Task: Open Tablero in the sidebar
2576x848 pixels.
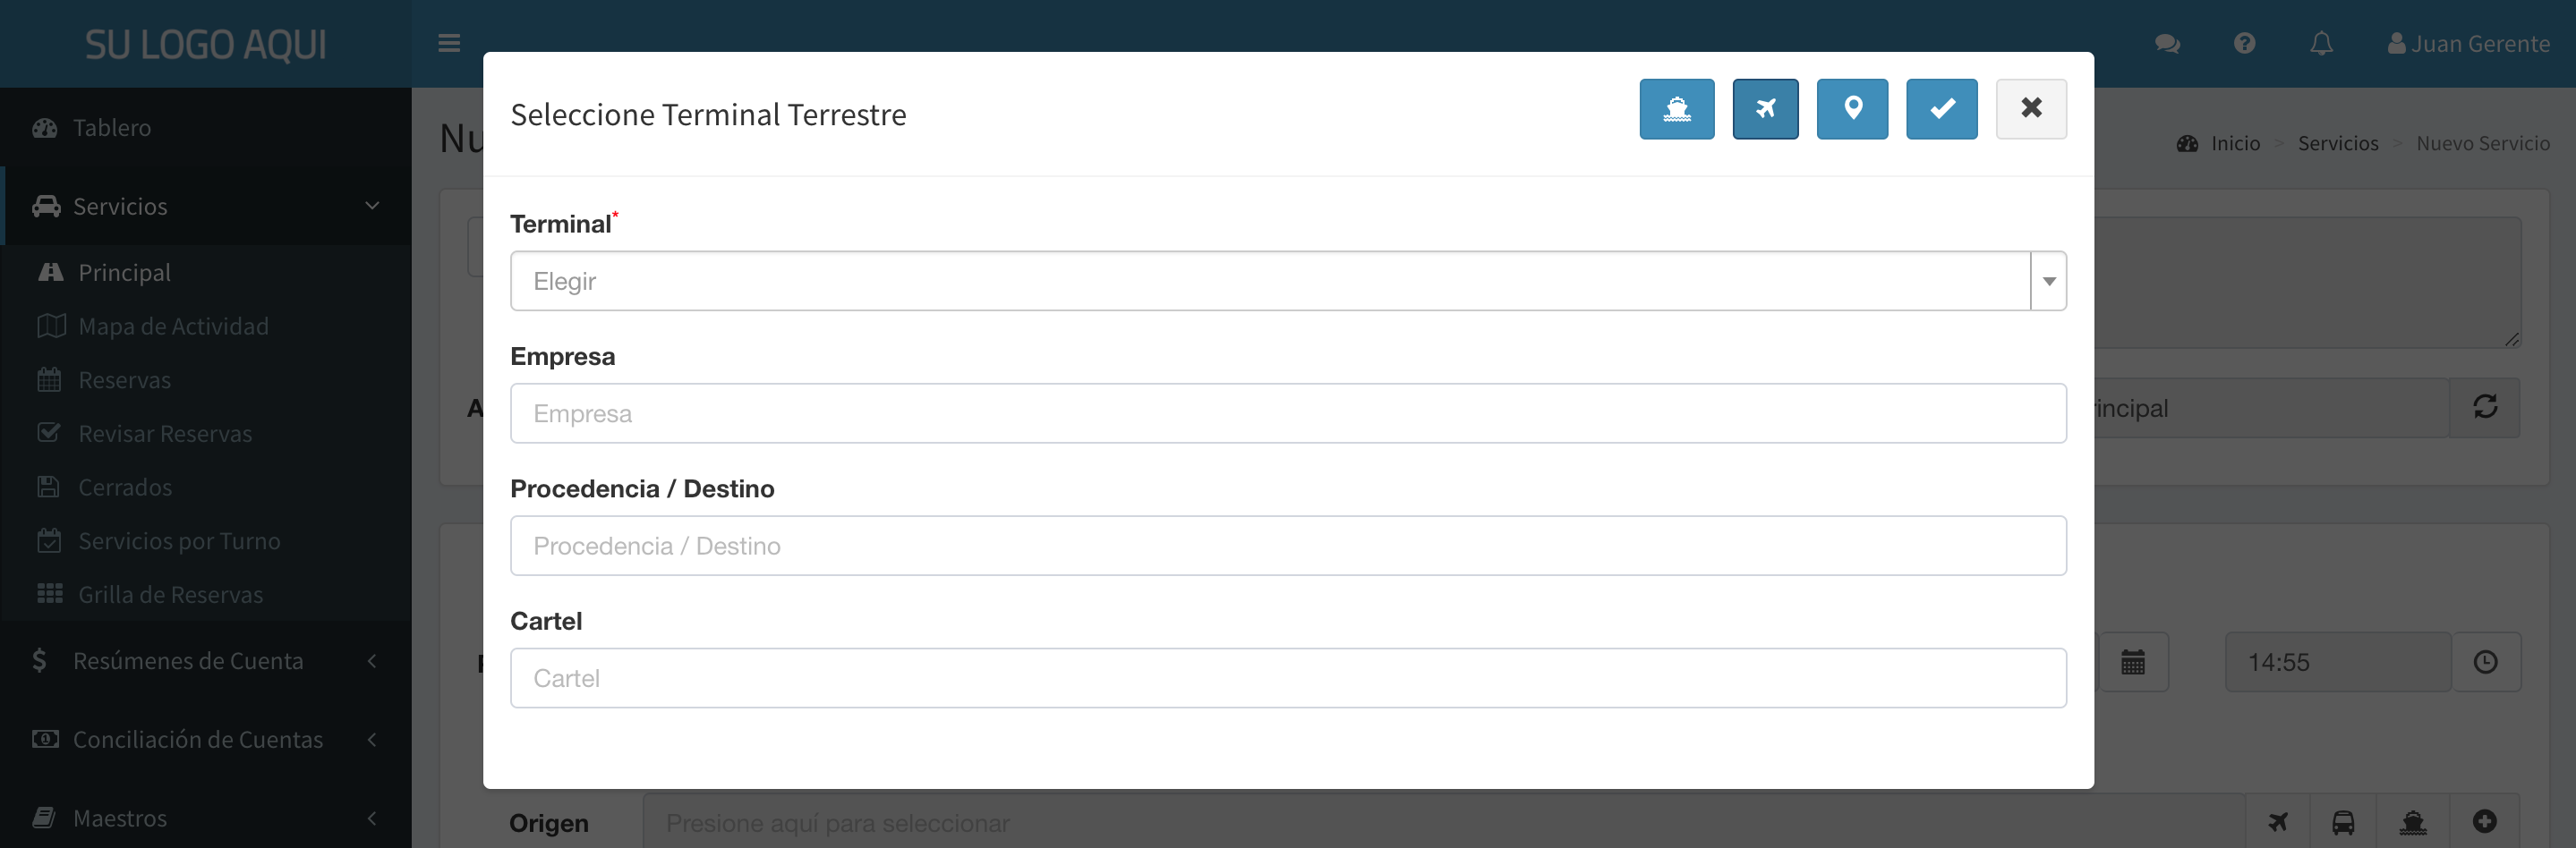Action: click(x=111, y=128)
